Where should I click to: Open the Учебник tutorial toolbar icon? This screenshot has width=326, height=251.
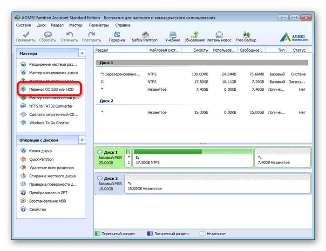(173, 34)
